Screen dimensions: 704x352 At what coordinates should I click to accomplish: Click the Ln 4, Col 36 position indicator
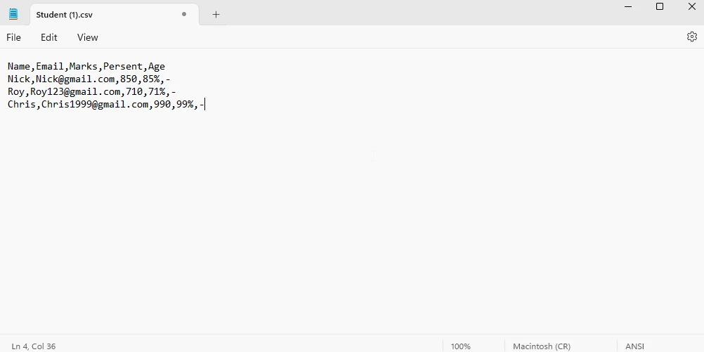pos(34,346)
